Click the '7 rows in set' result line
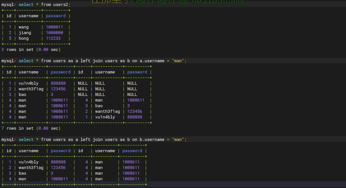 pos(31,128)
